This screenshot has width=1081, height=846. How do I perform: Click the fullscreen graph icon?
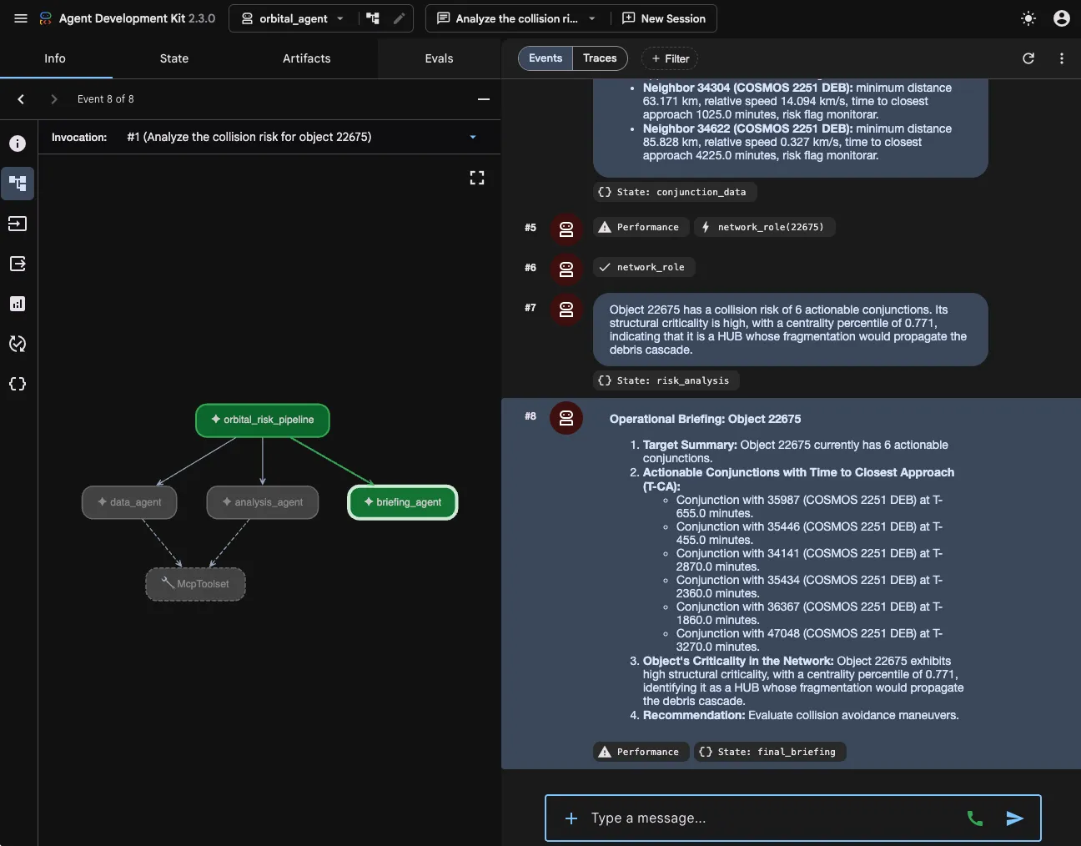(x=477, y=178)
